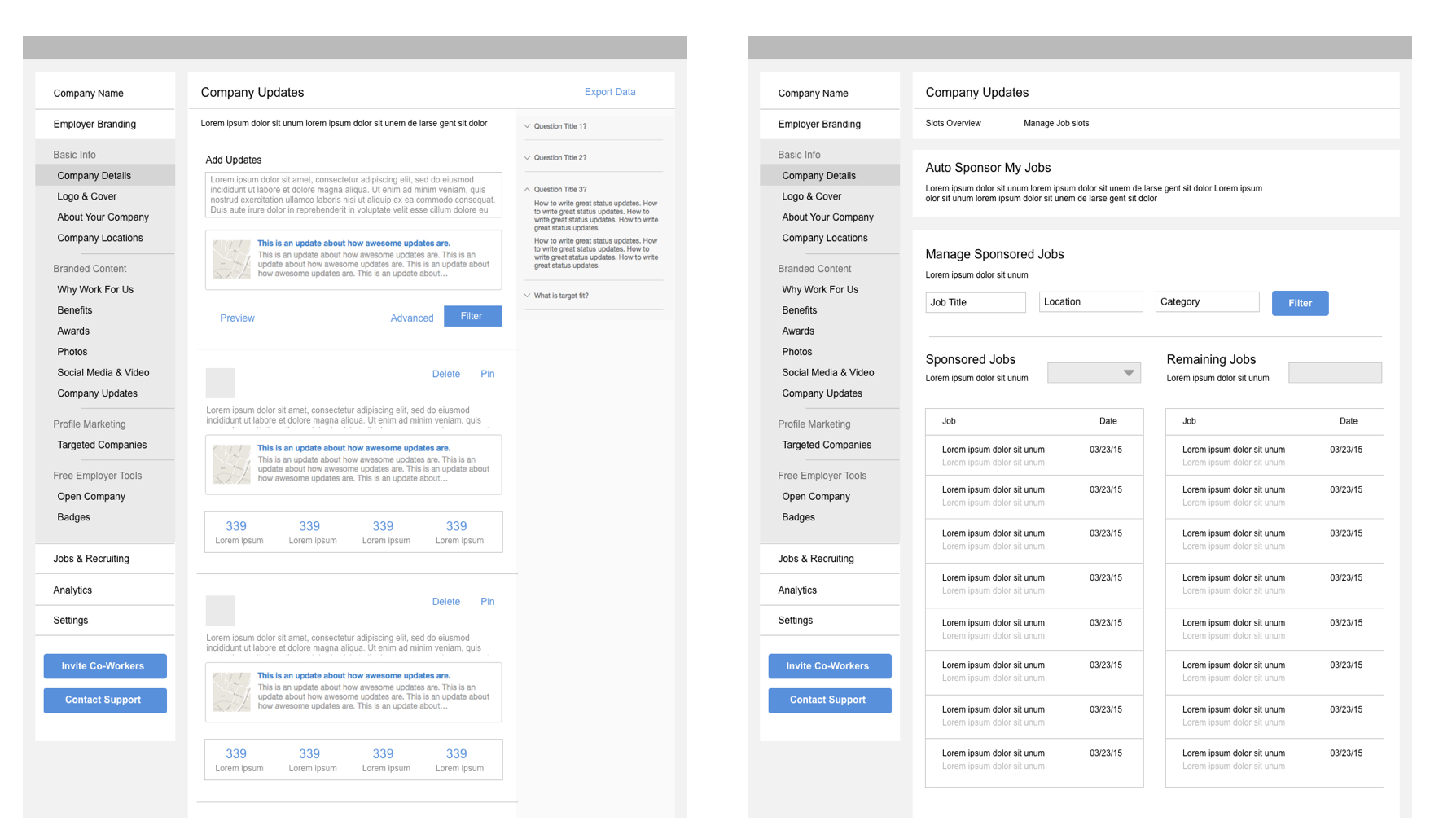Screen dimensions: 1430x834
Task: Click the Preview link
Action: 237,318
